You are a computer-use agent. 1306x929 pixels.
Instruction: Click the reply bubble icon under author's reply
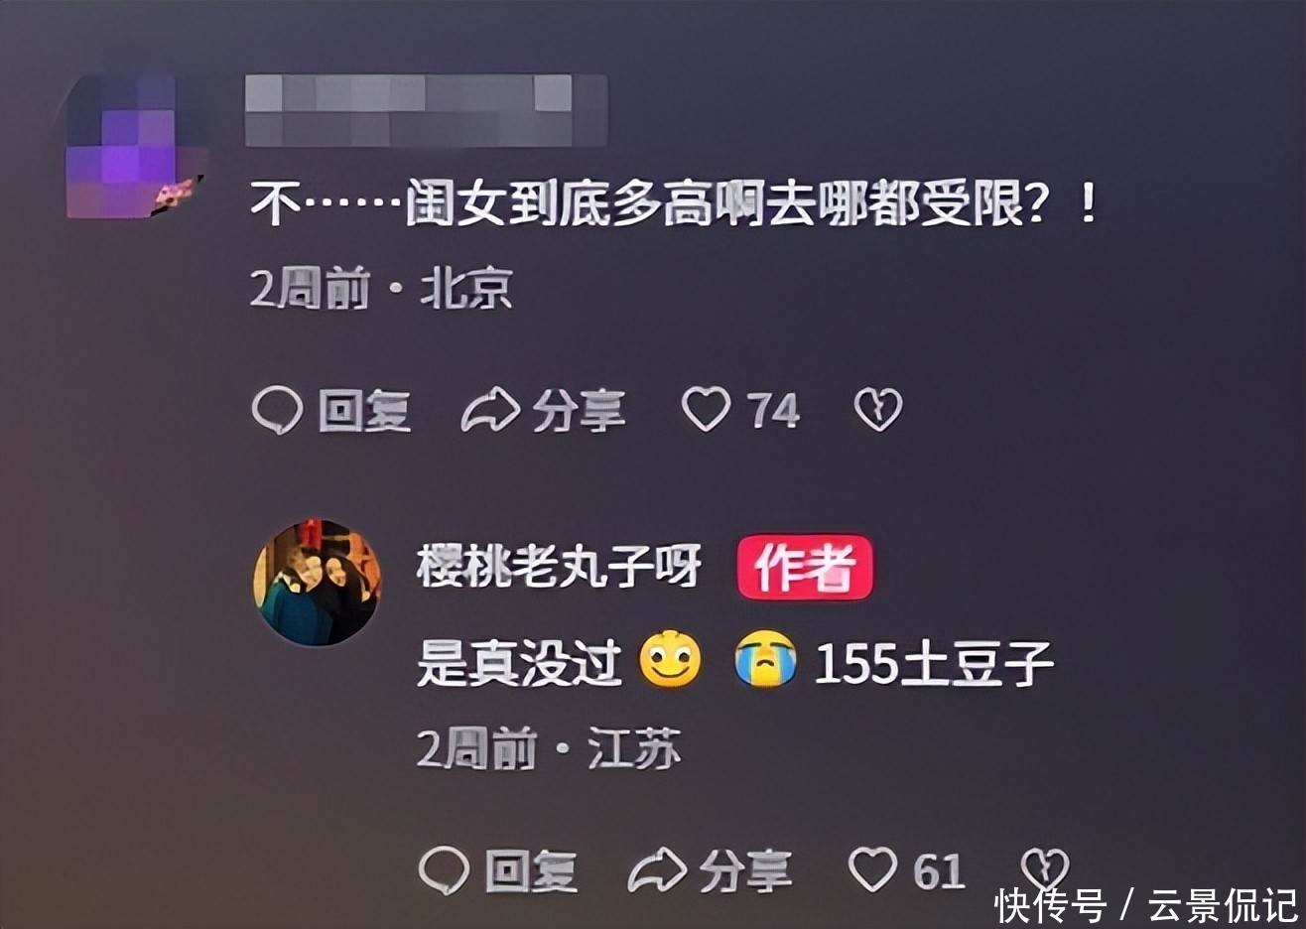(444, 870)
